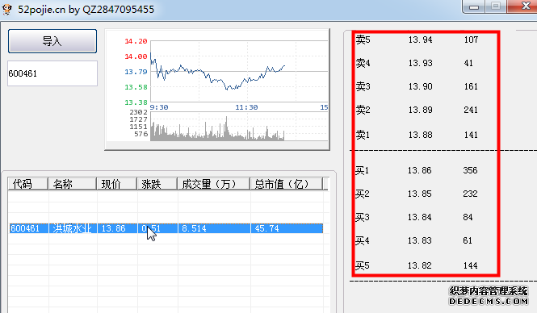
Task: Click the sell price 13.89
Action: point(421,110)
